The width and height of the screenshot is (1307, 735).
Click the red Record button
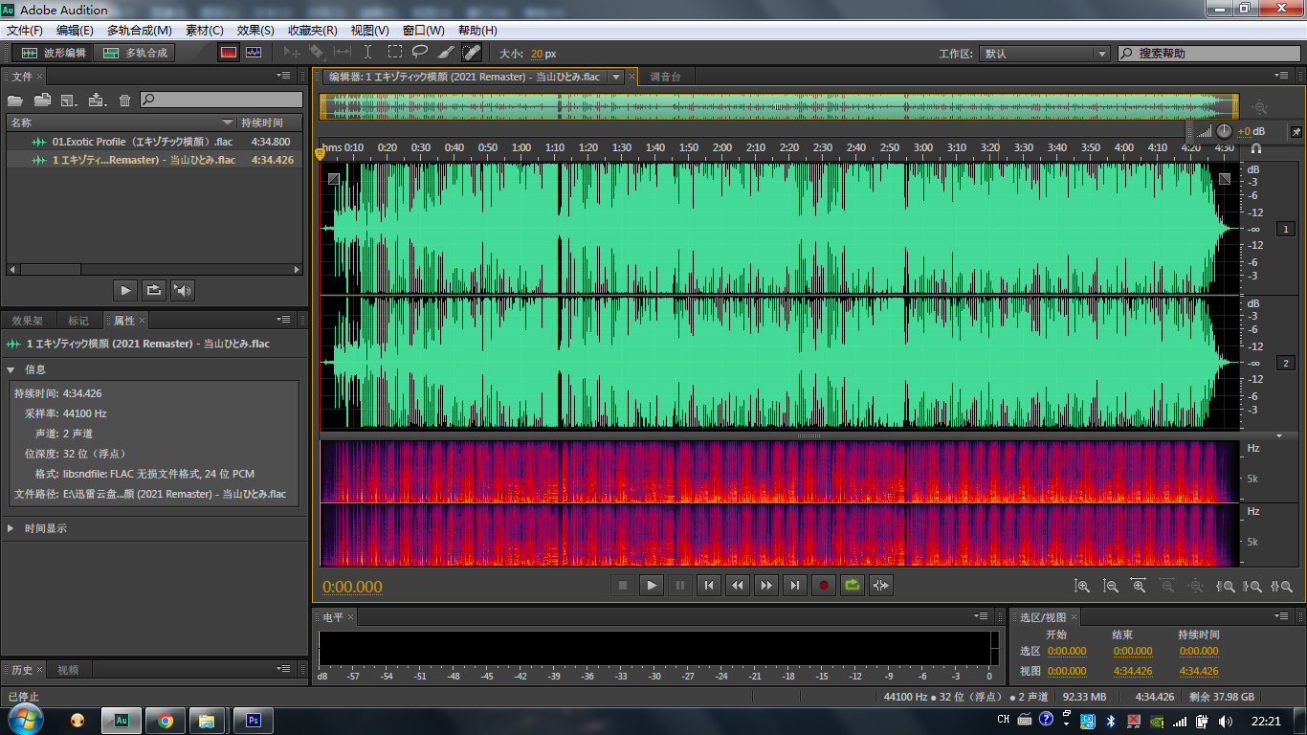point(824,585)
